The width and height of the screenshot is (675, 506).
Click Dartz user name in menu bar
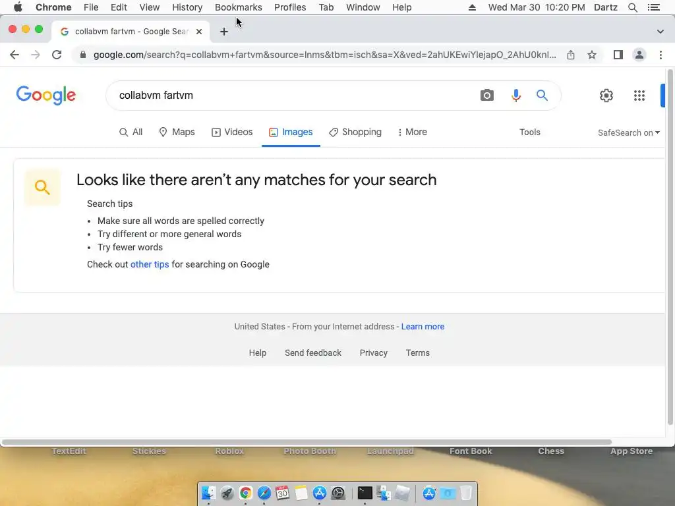click(x=605, y=7)
